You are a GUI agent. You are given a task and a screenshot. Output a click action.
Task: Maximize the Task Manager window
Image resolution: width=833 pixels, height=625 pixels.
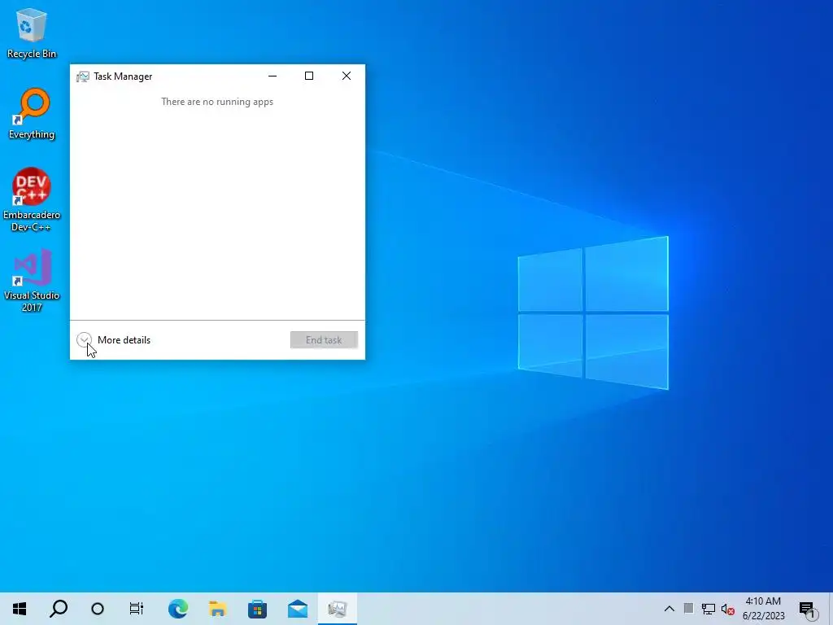(308, 76)
